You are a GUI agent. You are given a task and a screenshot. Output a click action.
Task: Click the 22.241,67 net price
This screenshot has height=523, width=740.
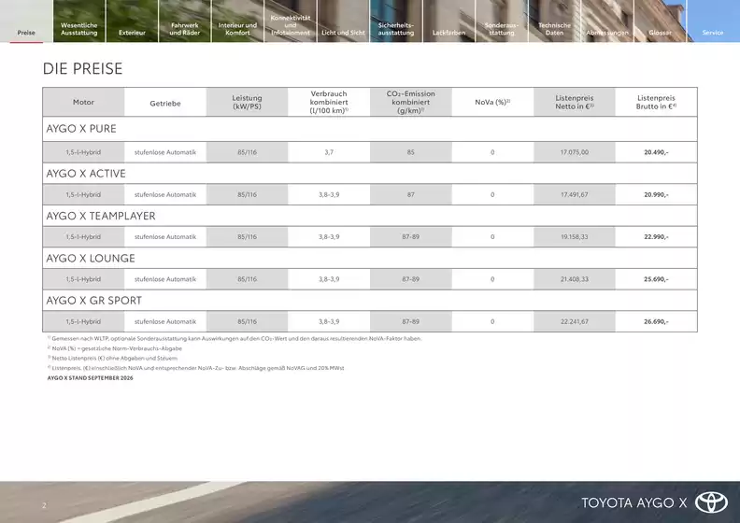(575, 321)
